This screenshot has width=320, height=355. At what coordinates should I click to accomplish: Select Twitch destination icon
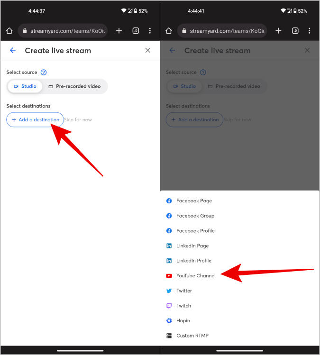coord(169,306)
